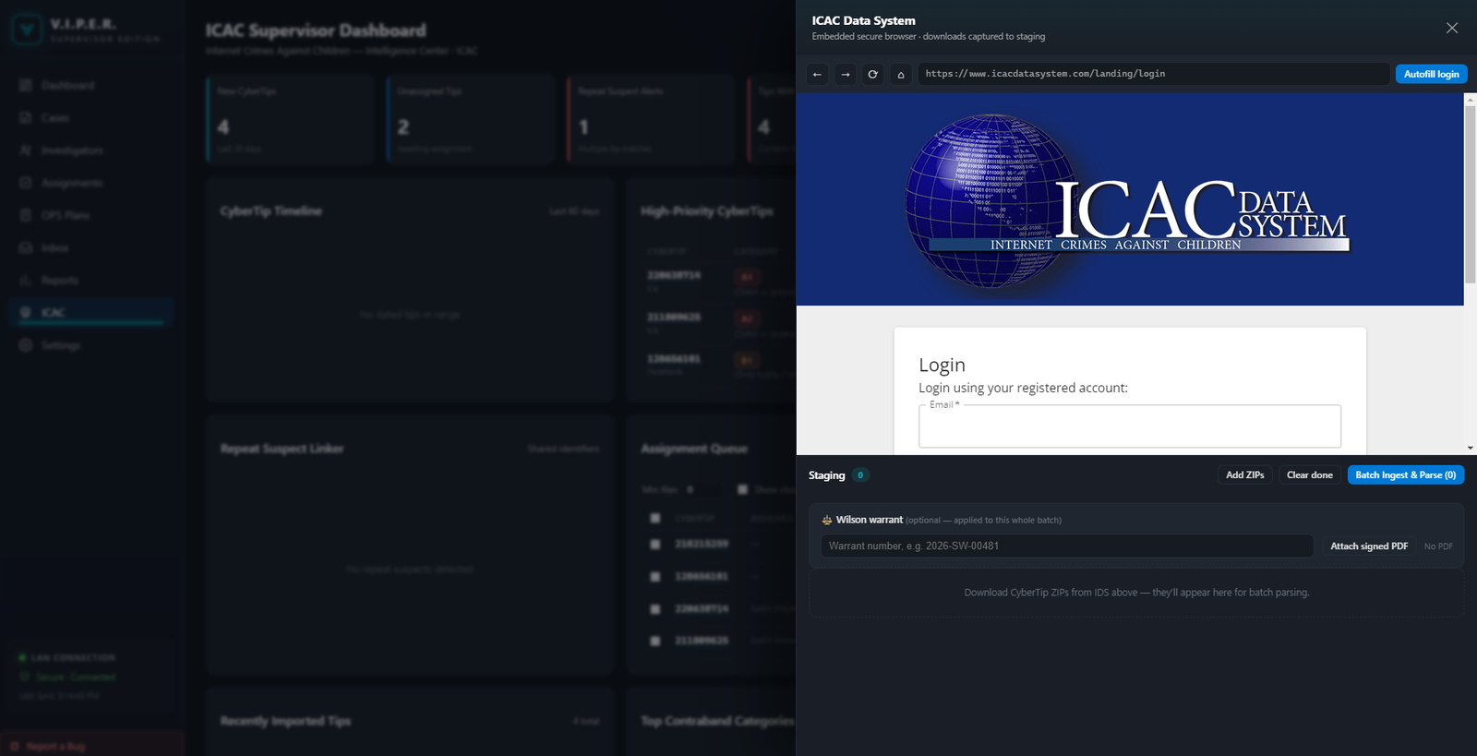
Task: Click Report a Bug in the sidebar
Action: [x=90, y=745]
